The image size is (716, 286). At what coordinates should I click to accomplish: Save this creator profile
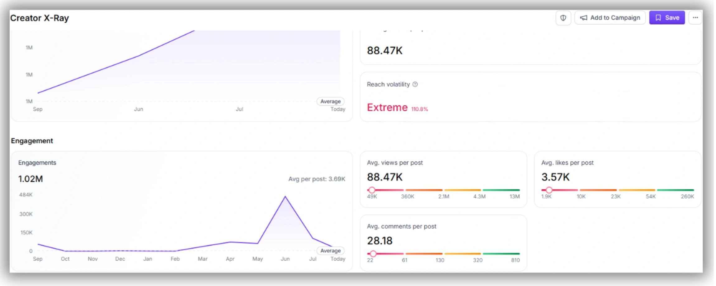tap(667, 18)
